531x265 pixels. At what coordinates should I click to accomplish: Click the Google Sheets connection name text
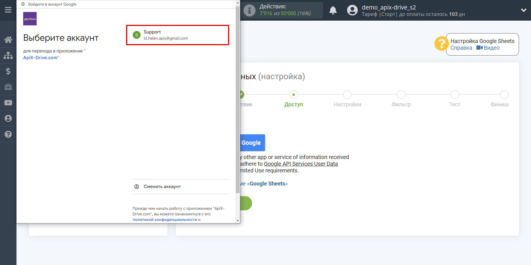click(267, 184)
